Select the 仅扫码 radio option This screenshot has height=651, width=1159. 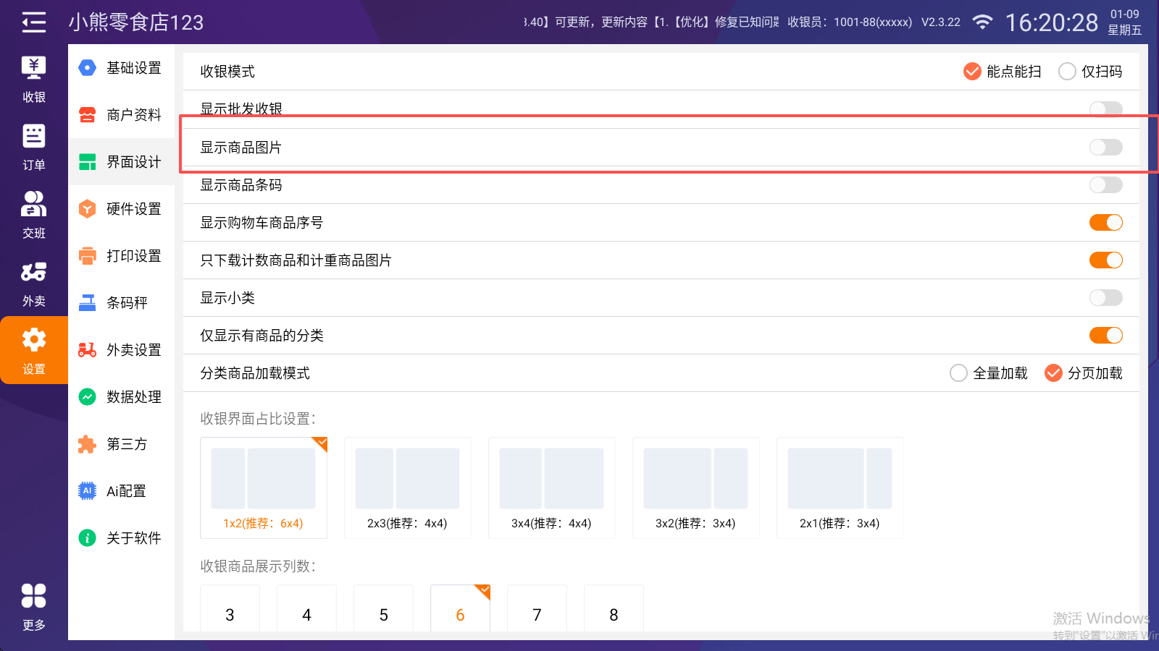click(1067, 72)
